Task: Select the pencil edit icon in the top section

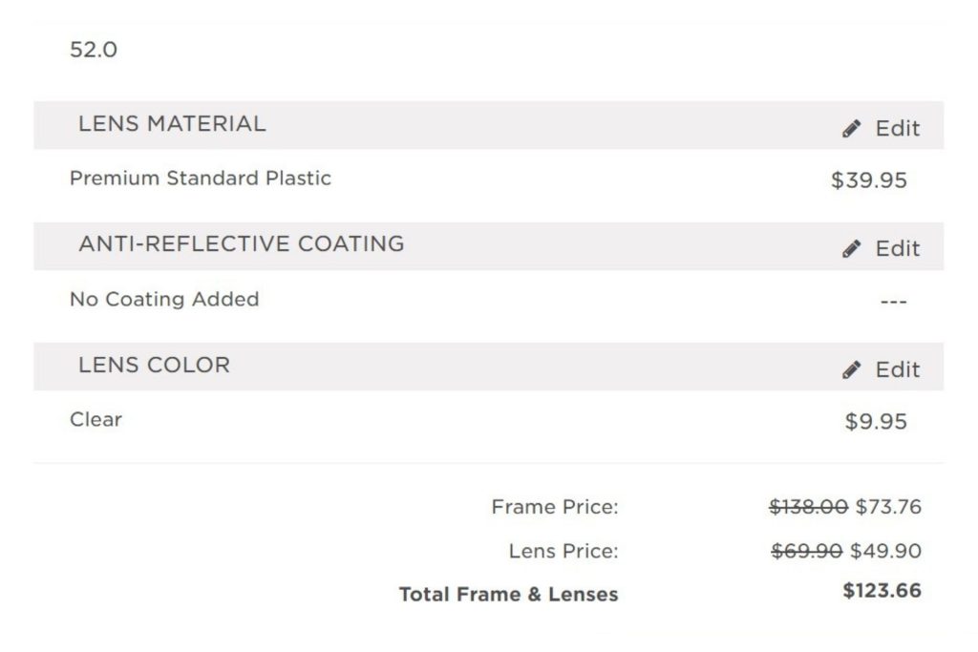Action: coord(849,127)
